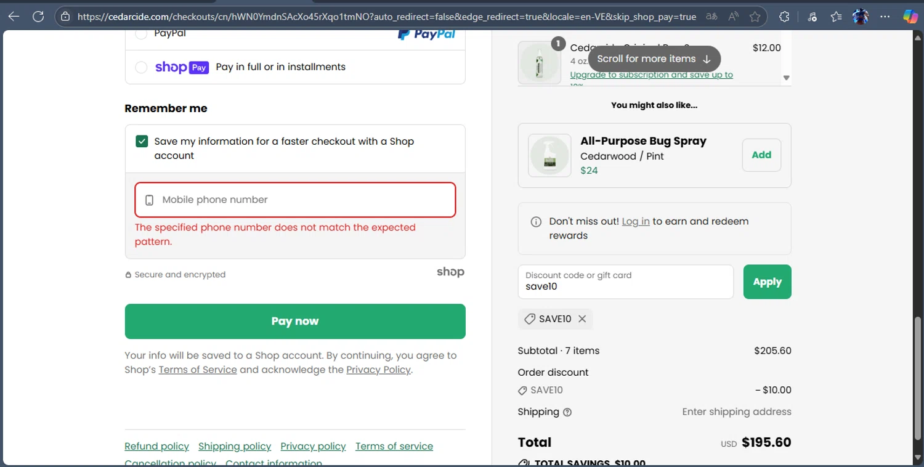Click the Mobile phone number field

(x=295, y=200)
